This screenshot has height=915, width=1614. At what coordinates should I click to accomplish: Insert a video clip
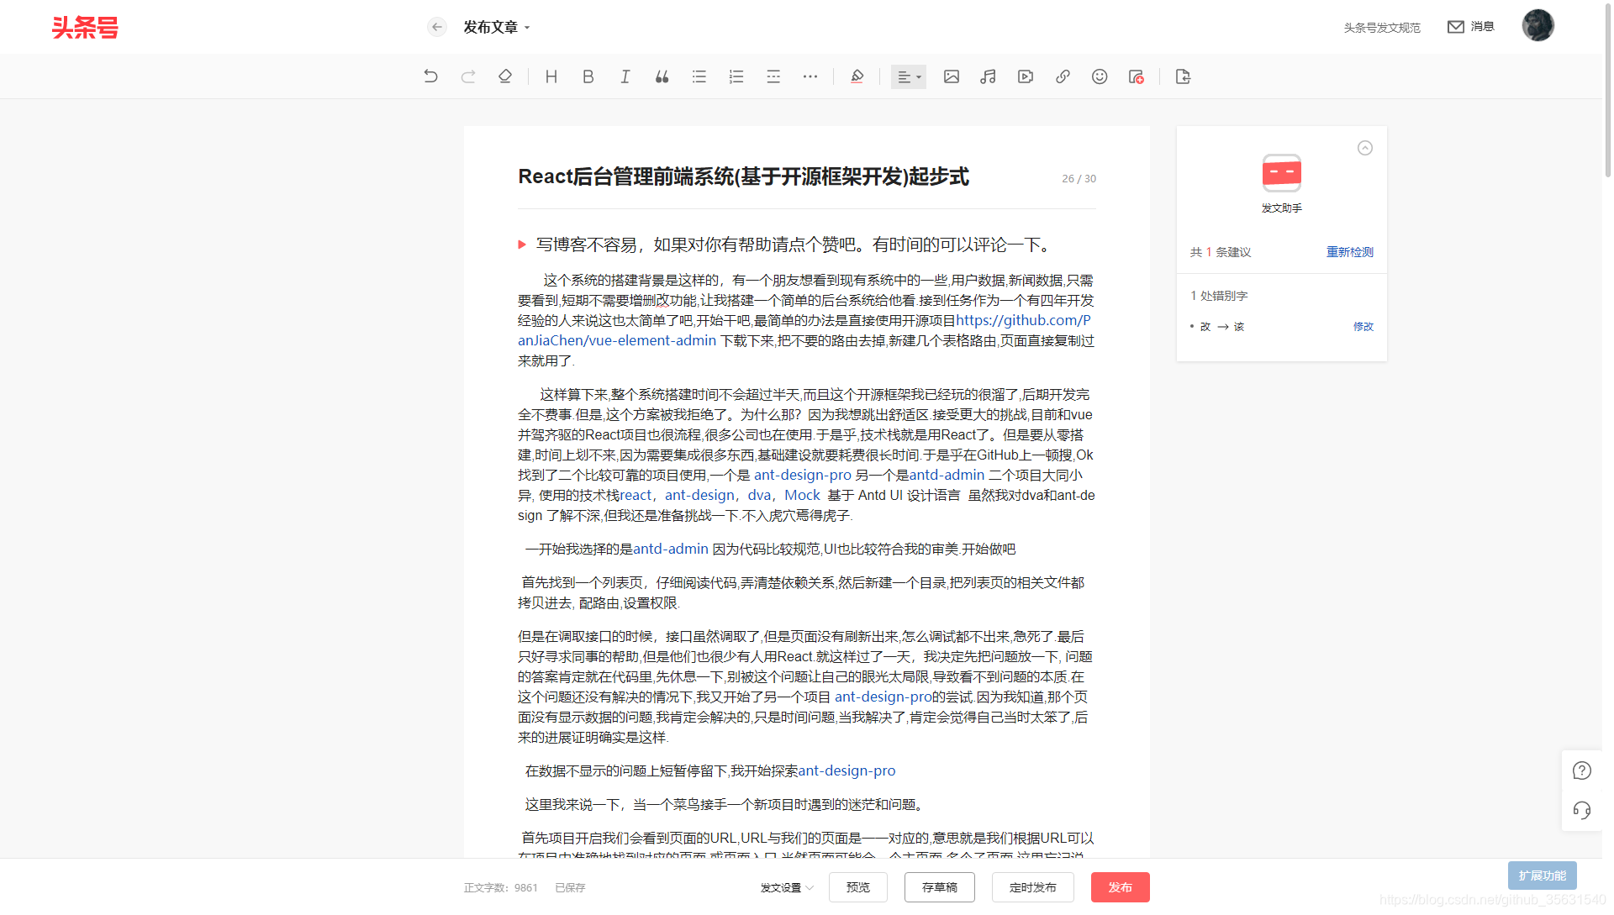[x=1025, y=76]
